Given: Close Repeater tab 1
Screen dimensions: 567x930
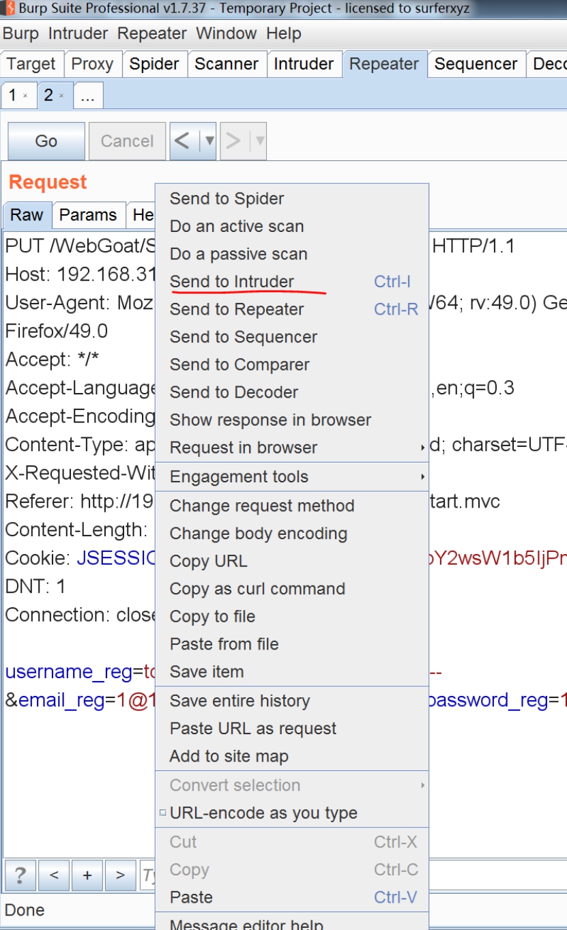Looking at the screenshot, I should (x=25, y=96).
